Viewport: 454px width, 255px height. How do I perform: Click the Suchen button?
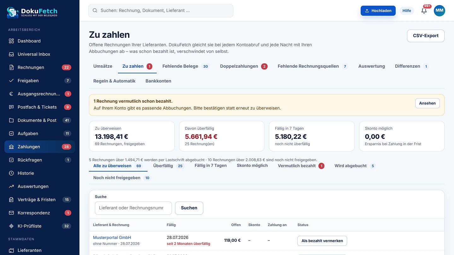[189, 208]
